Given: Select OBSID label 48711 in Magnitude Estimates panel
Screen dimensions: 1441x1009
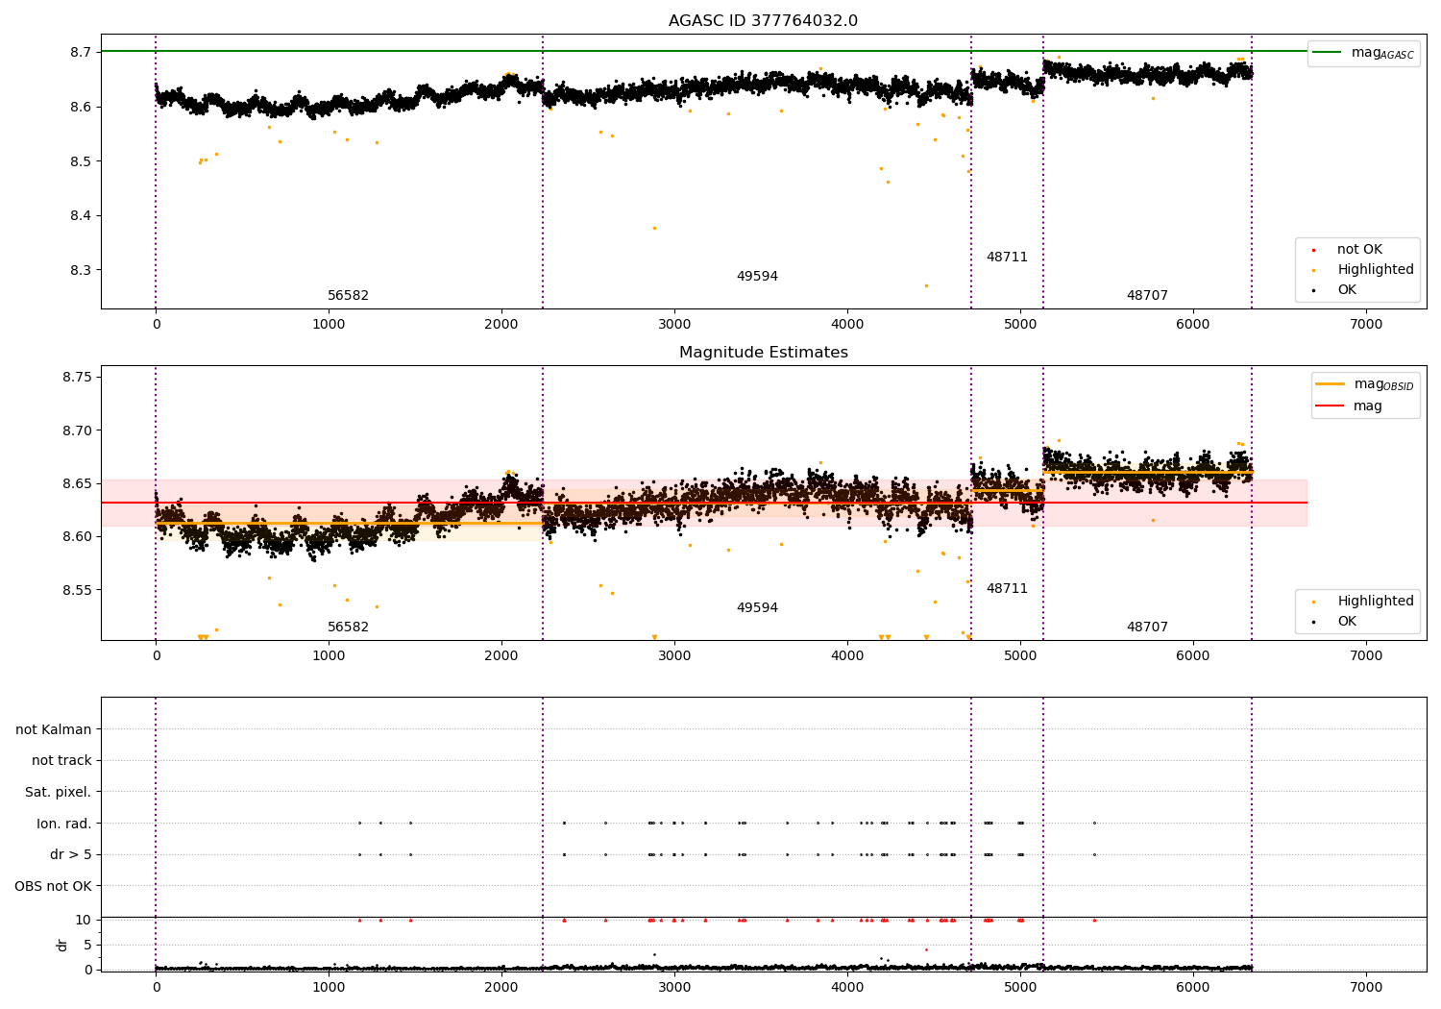Looking at the screenshot, I should point(1007,589).
